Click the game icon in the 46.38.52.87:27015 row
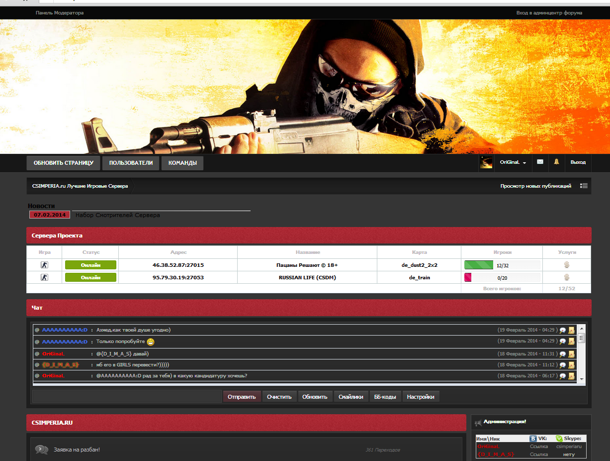The width and height of the screenshot is (610, 461). 44,265
